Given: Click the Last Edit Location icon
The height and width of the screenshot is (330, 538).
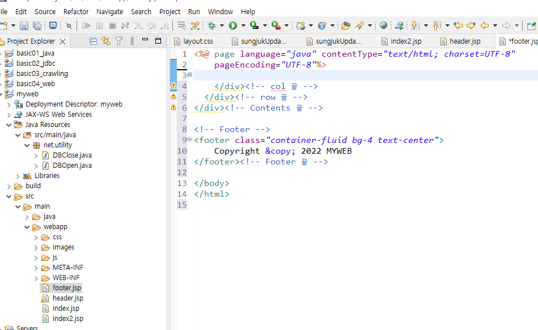Looking at the screenshot, I should click(x=458, y=26).
